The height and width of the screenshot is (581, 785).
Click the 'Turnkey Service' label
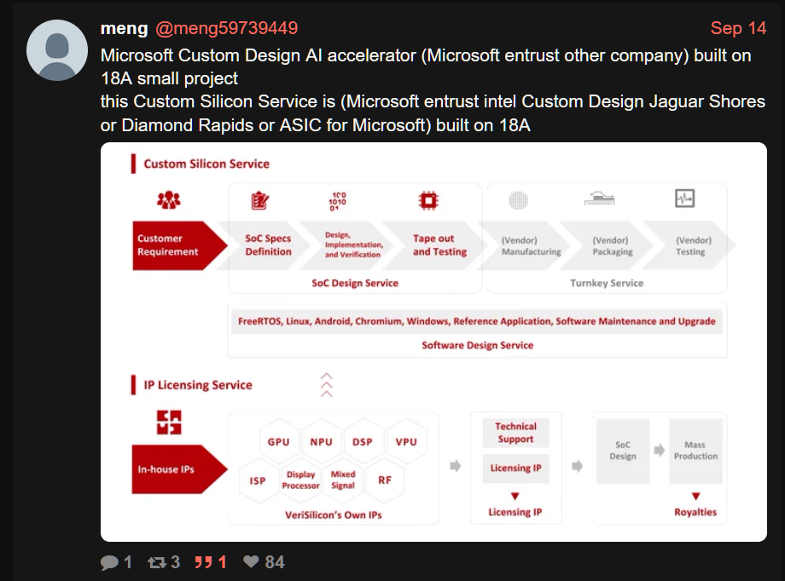(x=607, y=283)
